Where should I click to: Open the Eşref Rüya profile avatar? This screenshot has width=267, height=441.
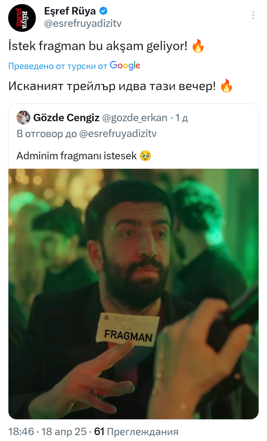pyautogui.click(x=22, y=18)
